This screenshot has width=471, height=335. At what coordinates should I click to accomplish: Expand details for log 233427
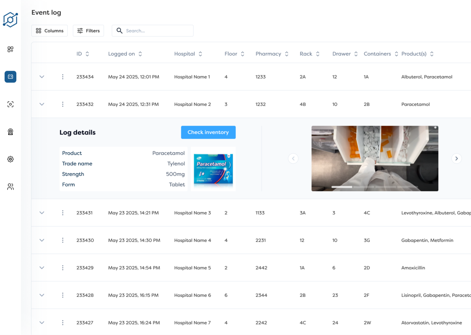[42, 323]
